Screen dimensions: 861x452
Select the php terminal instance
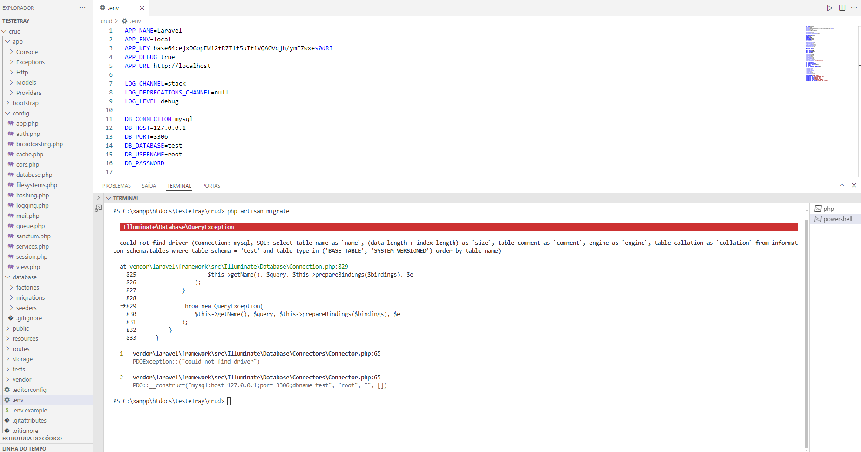tap(835, 209)
